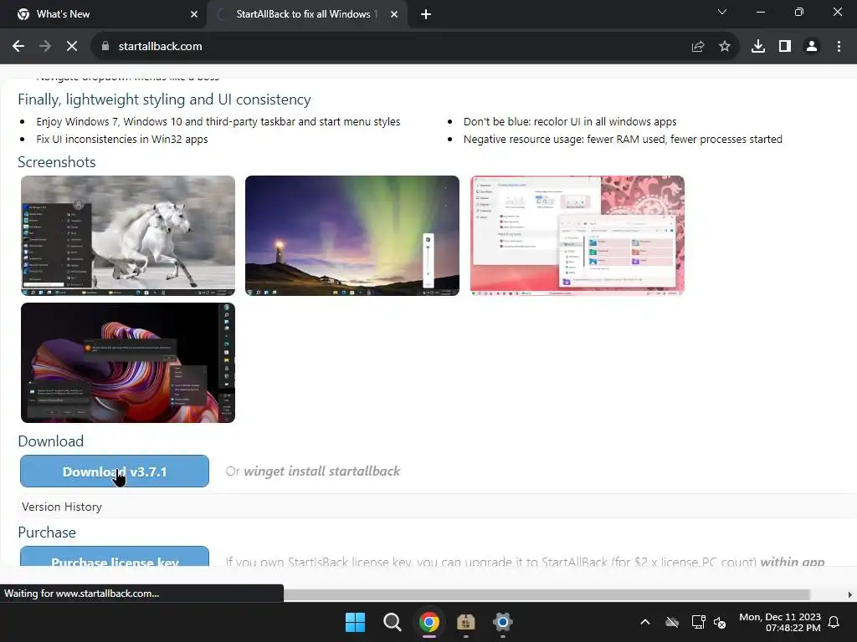Open the Chrome downloads tray

tap(758, 47)
